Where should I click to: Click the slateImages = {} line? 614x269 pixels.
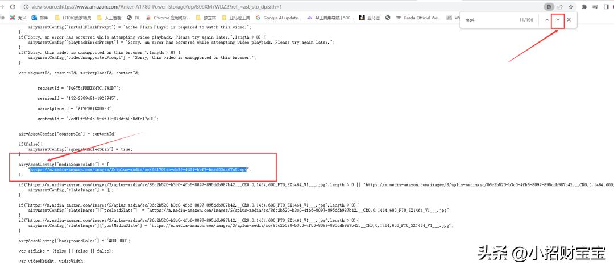point(70,190)
